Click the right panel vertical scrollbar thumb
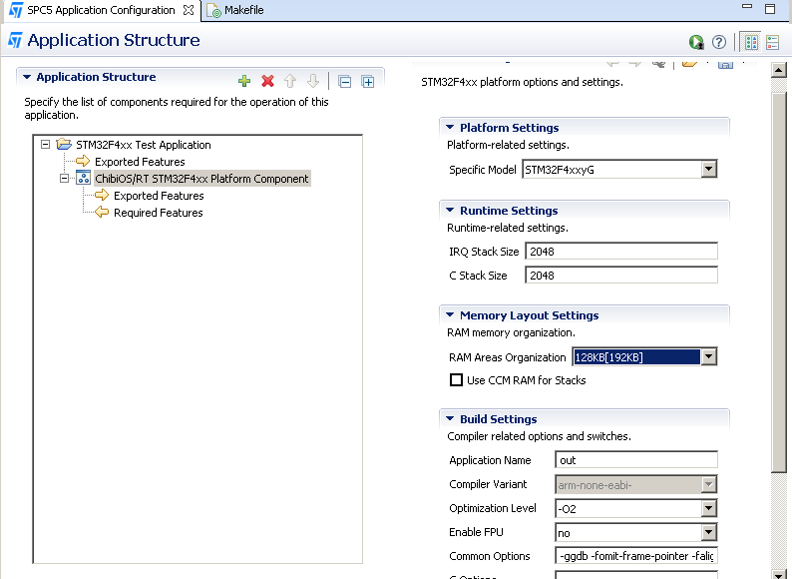 tap(778, 282)
